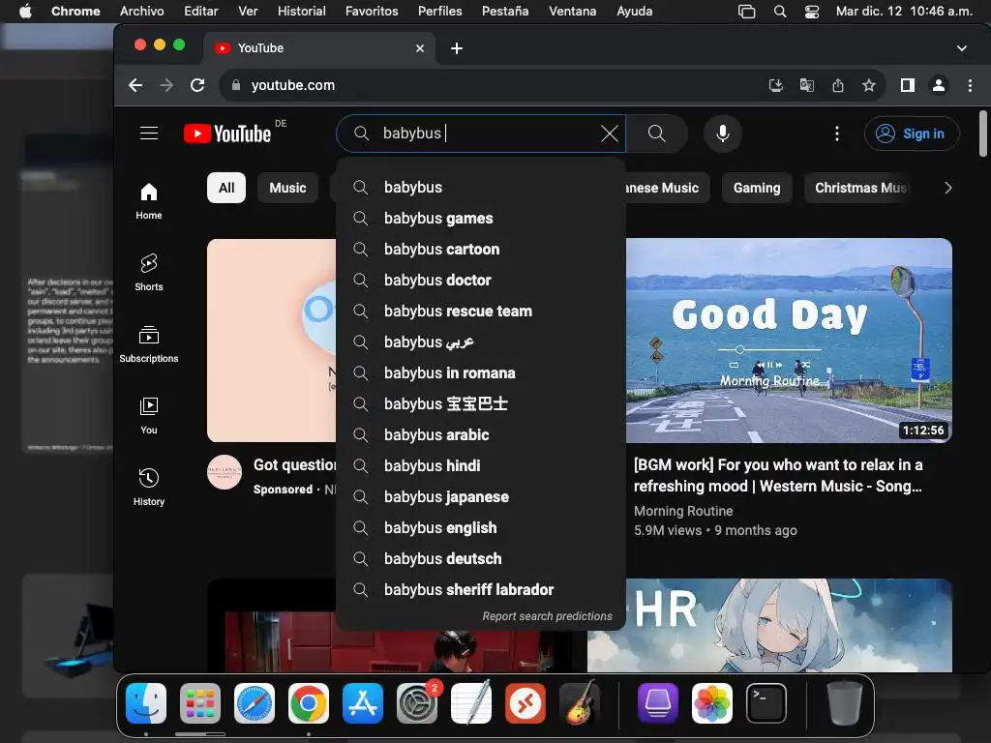The width and height of the screenshot is (991, 743).
Task: Click the share page icon in address bar
Action: [837, 85]
